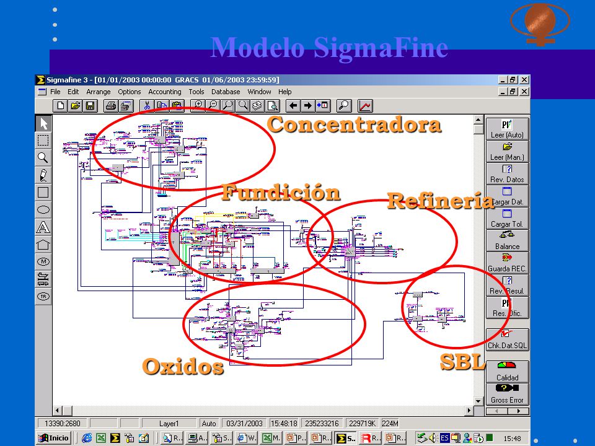This screenshot has height=446, width=595.
Task: Click the Chk.Dat.SQL button
Action: click(x=507, y=340)
